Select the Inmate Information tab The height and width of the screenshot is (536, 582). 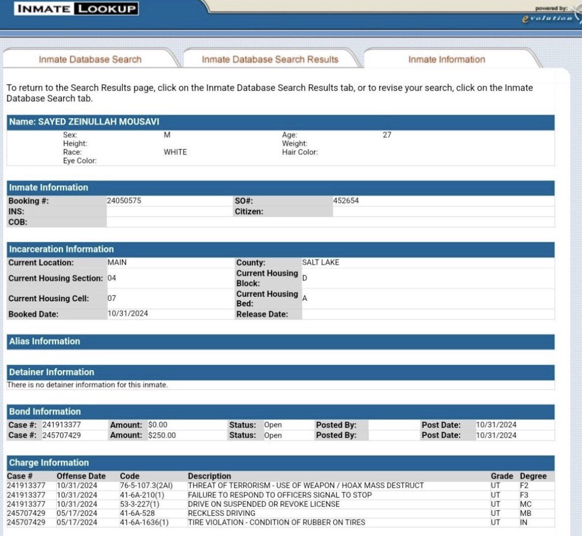pos(447,59)
